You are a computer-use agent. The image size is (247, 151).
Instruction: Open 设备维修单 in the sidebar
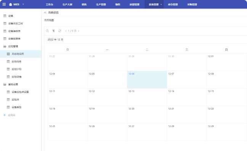(x=21, y=31)
